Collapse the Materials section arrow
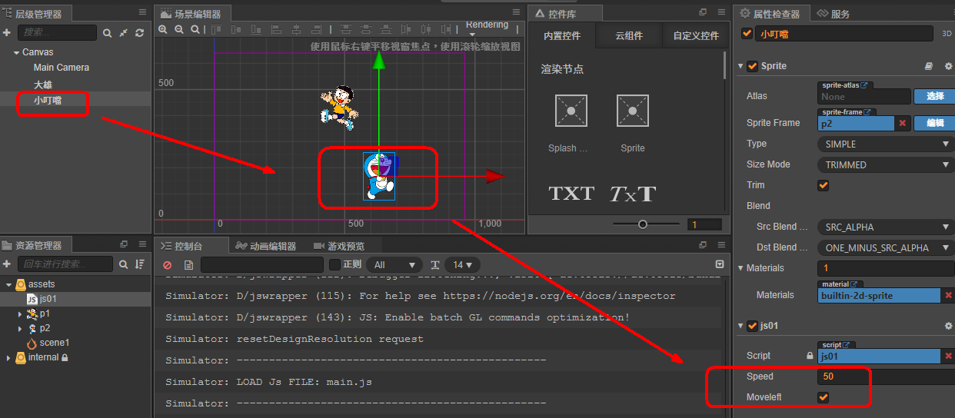955x418 pixels. click(x=741, y=268)
